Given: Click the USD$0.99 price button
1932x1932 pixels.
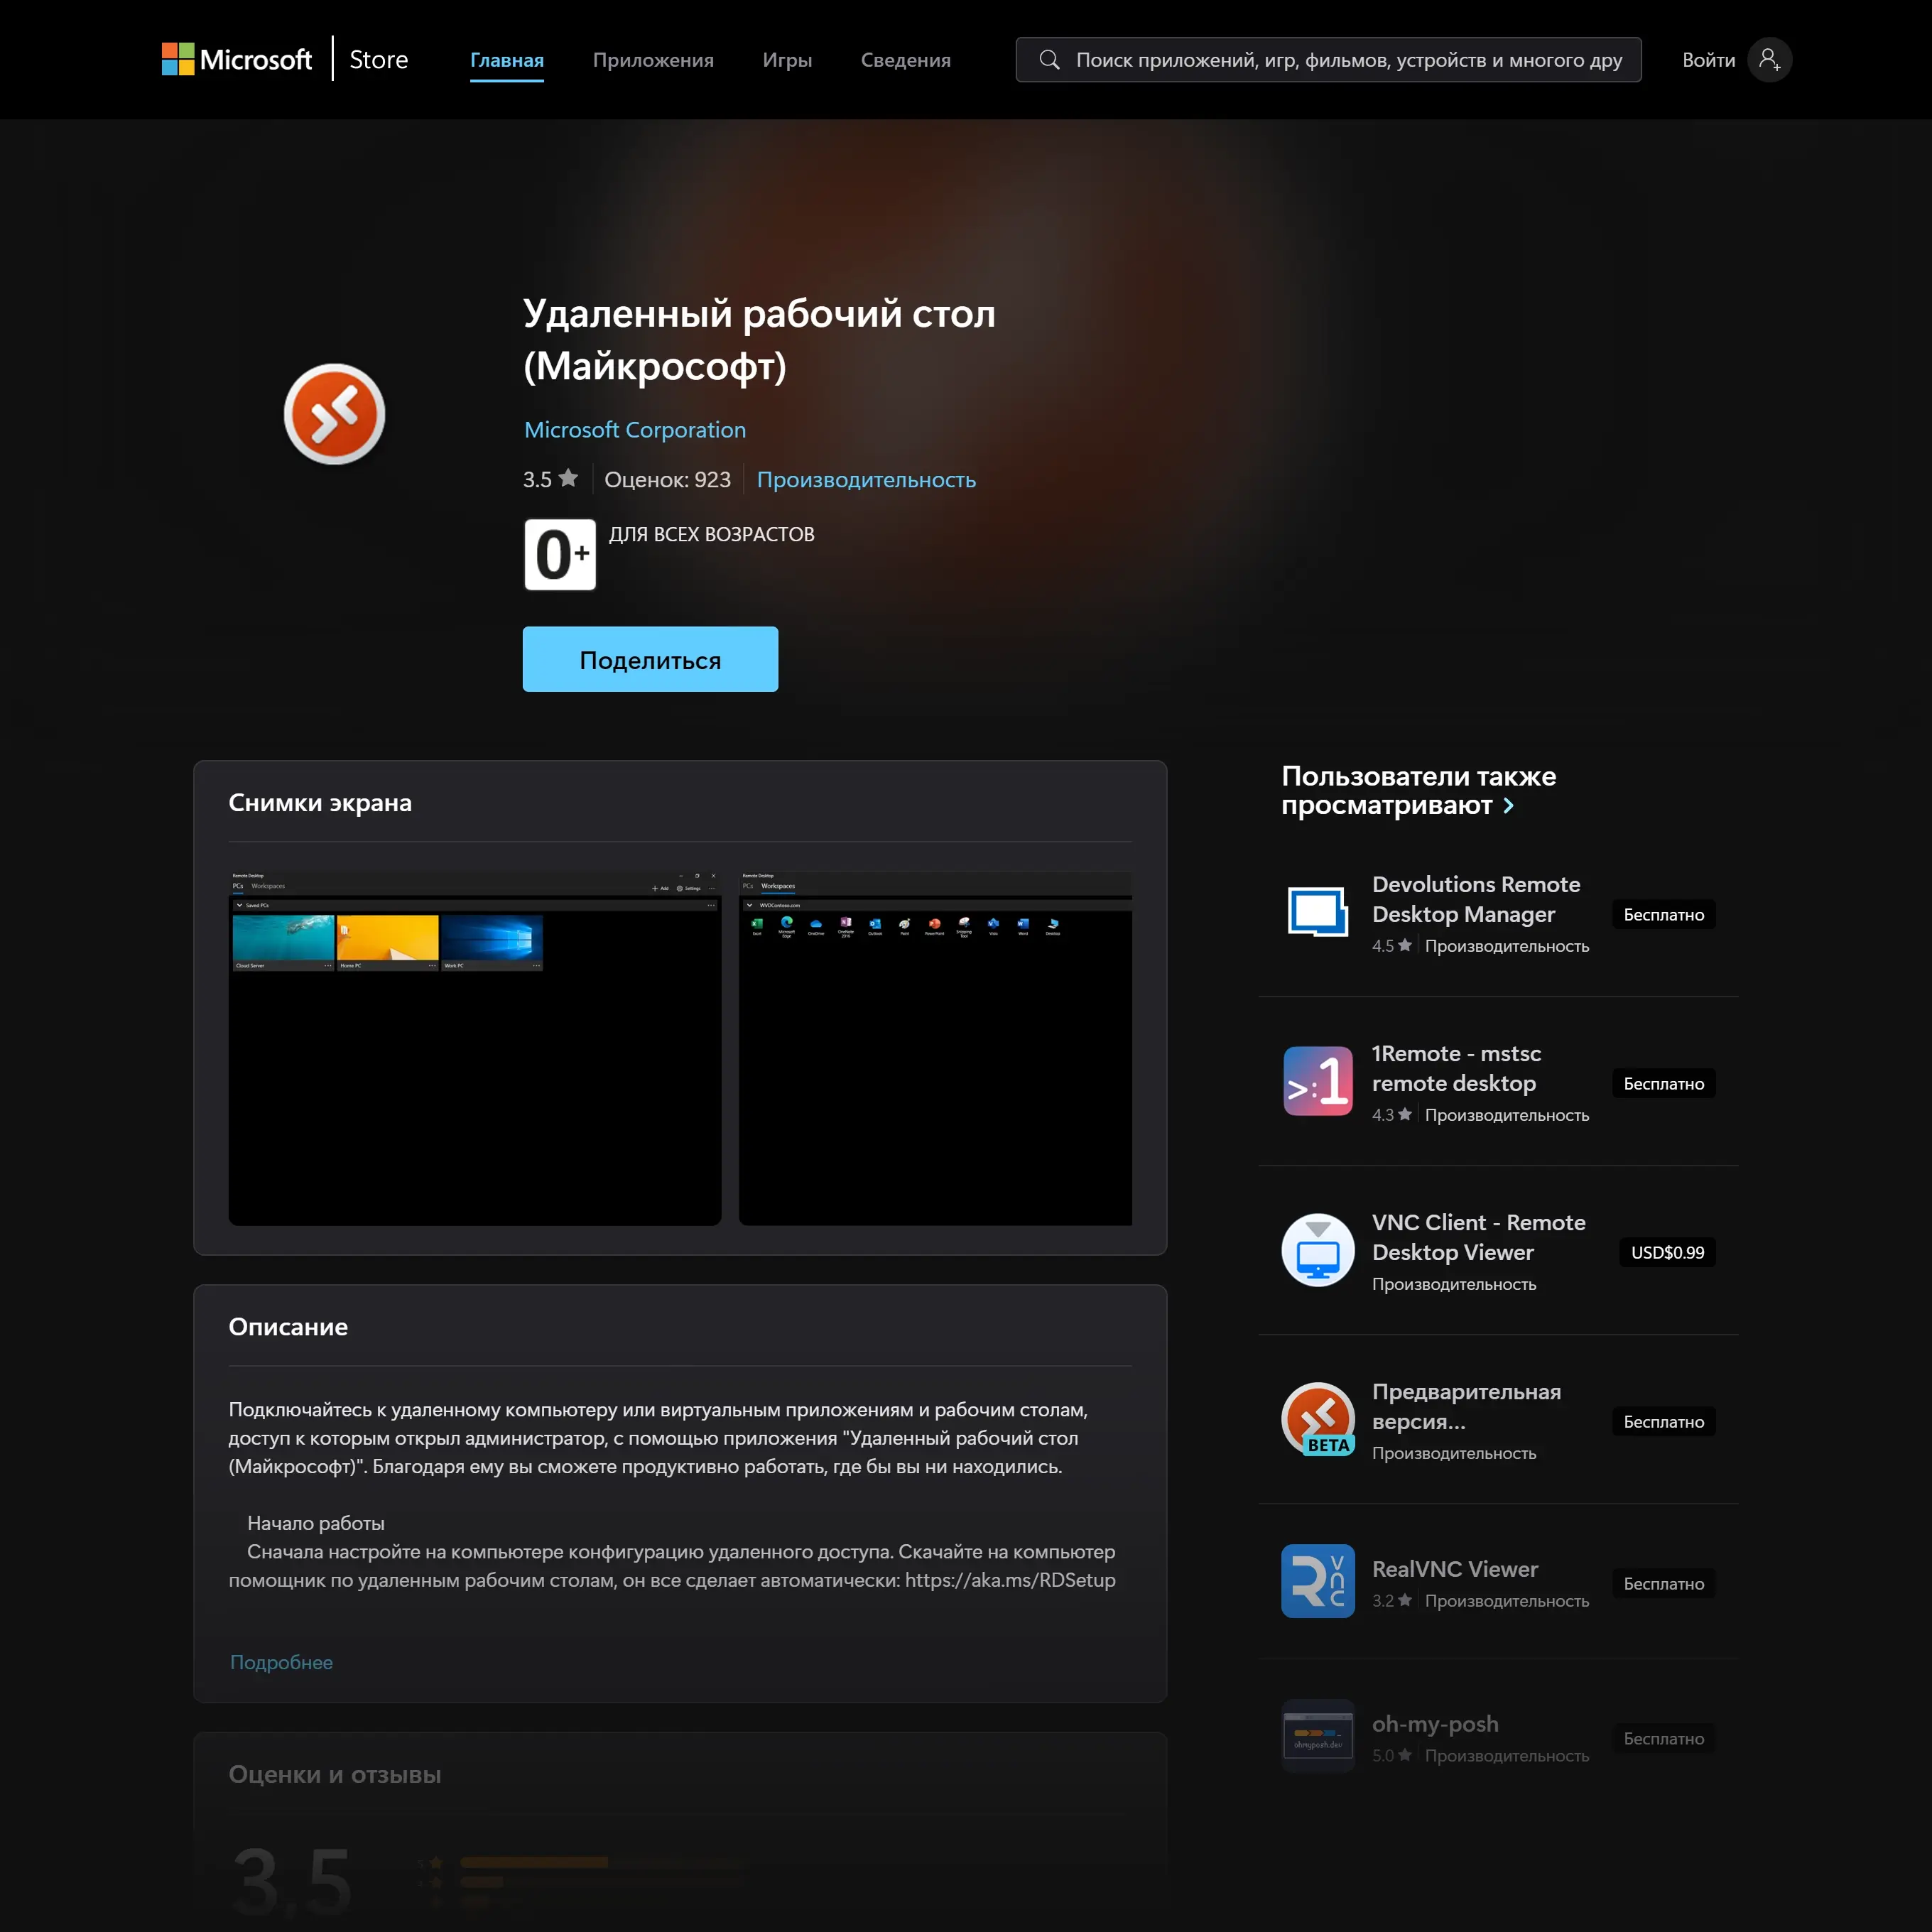Looking at the screenshot, I should tap(1667, 1252).
